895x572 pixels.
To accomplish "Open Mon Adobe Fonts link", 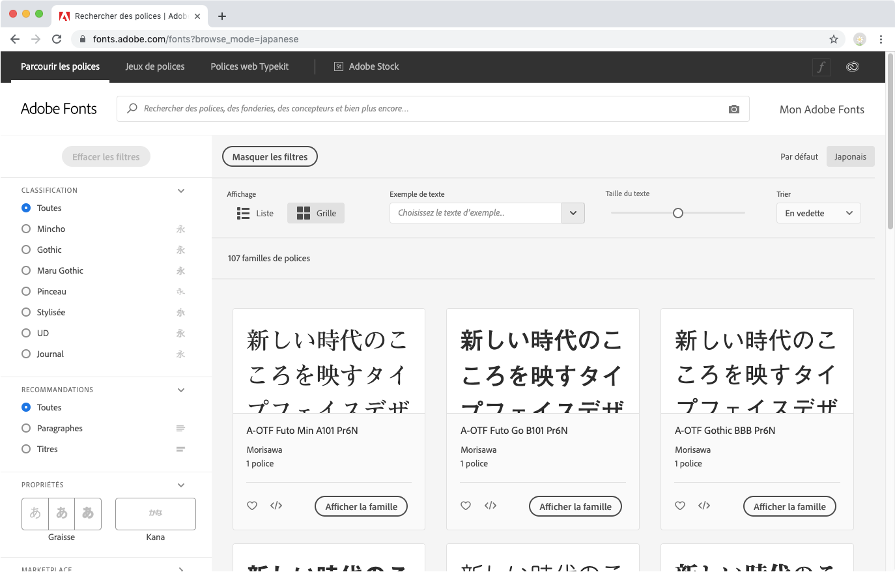I will click(822, 109).
